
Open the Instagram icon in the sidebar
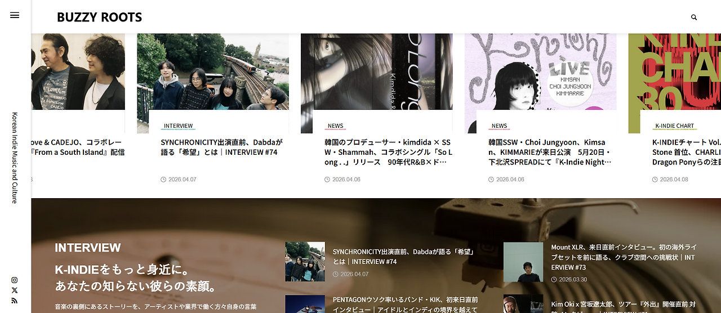click(x=15, y=280)
